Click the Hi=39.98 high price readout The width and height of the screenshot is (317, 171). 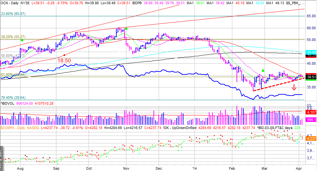[92, 3]
